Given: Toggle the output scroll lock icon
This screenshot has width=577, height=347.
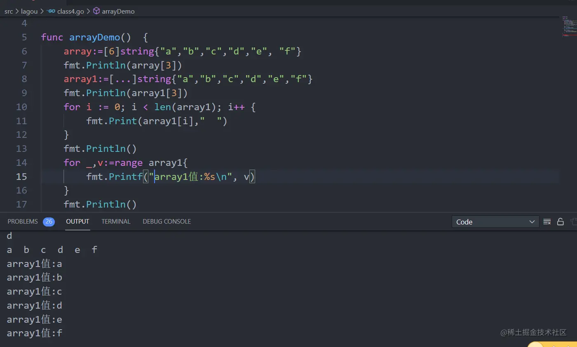Looking at the screenshot, I should click(560, 222).
